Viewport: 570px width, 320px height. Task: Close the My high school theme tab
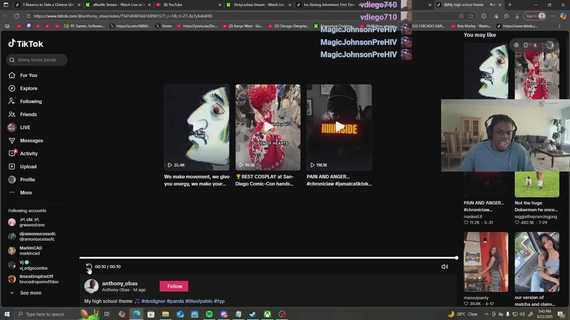(500, 5)
